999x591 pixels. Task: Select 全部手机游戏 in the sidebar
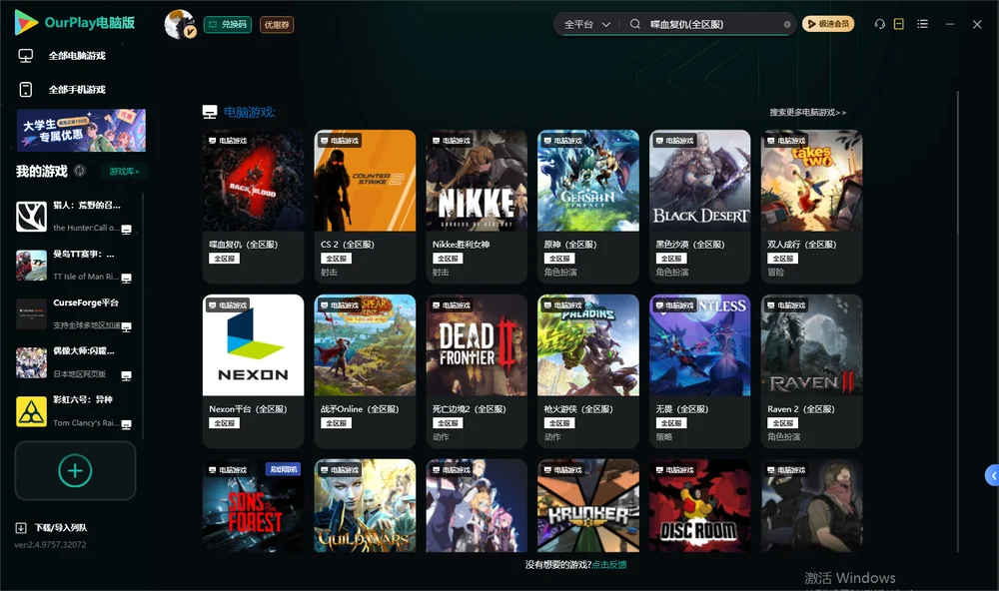tap(77, 89)
